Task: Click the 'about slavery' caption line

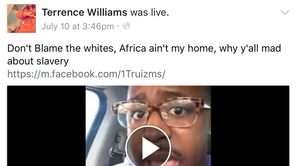Action: pos(38,61)
